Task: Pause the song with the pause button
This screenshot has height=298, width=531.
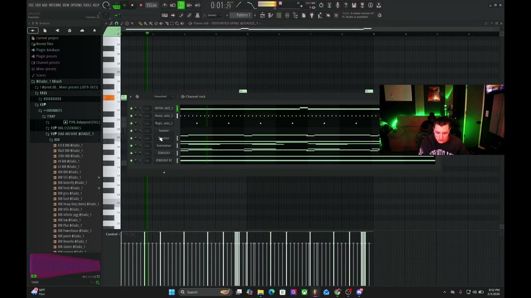Action: 124,5
